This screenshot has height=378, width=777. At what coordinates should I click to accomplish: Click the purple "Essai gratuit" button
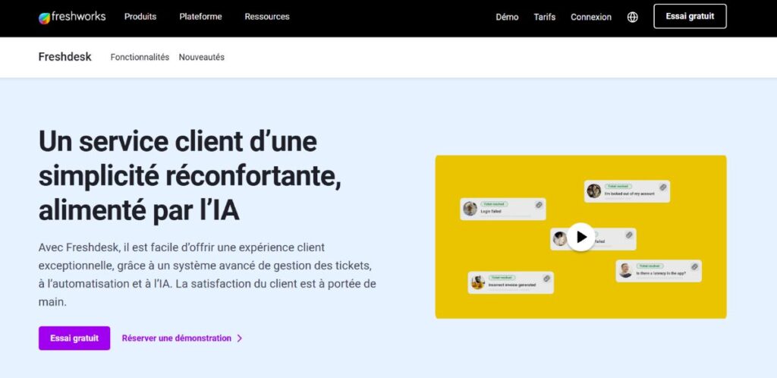[x=74, y=339]
